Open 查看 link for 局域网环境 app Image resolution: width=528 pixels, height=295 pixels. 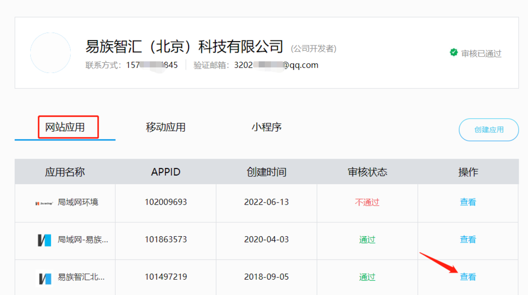click(467, 203)
